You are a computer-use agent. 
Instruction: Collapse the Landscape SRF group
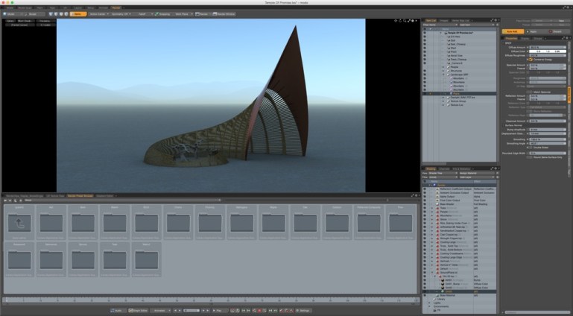point(443,75)
